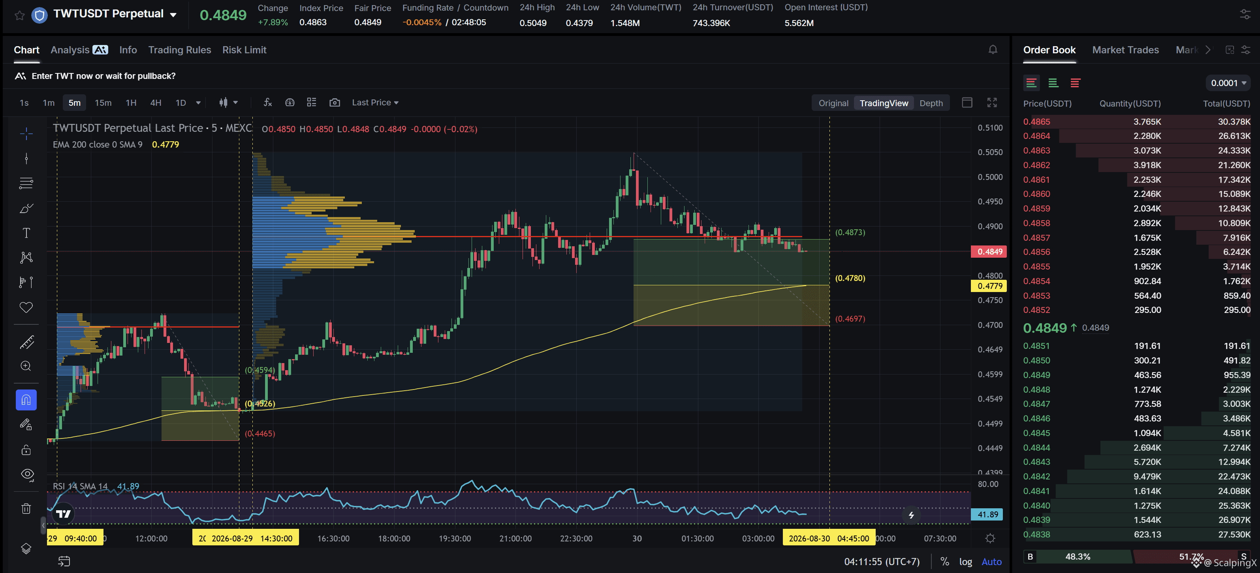Viewport: 1260px width, 573px height.
Task: Select the ruler measure tool
Action: pyautogui.click(x=26, y=342)
